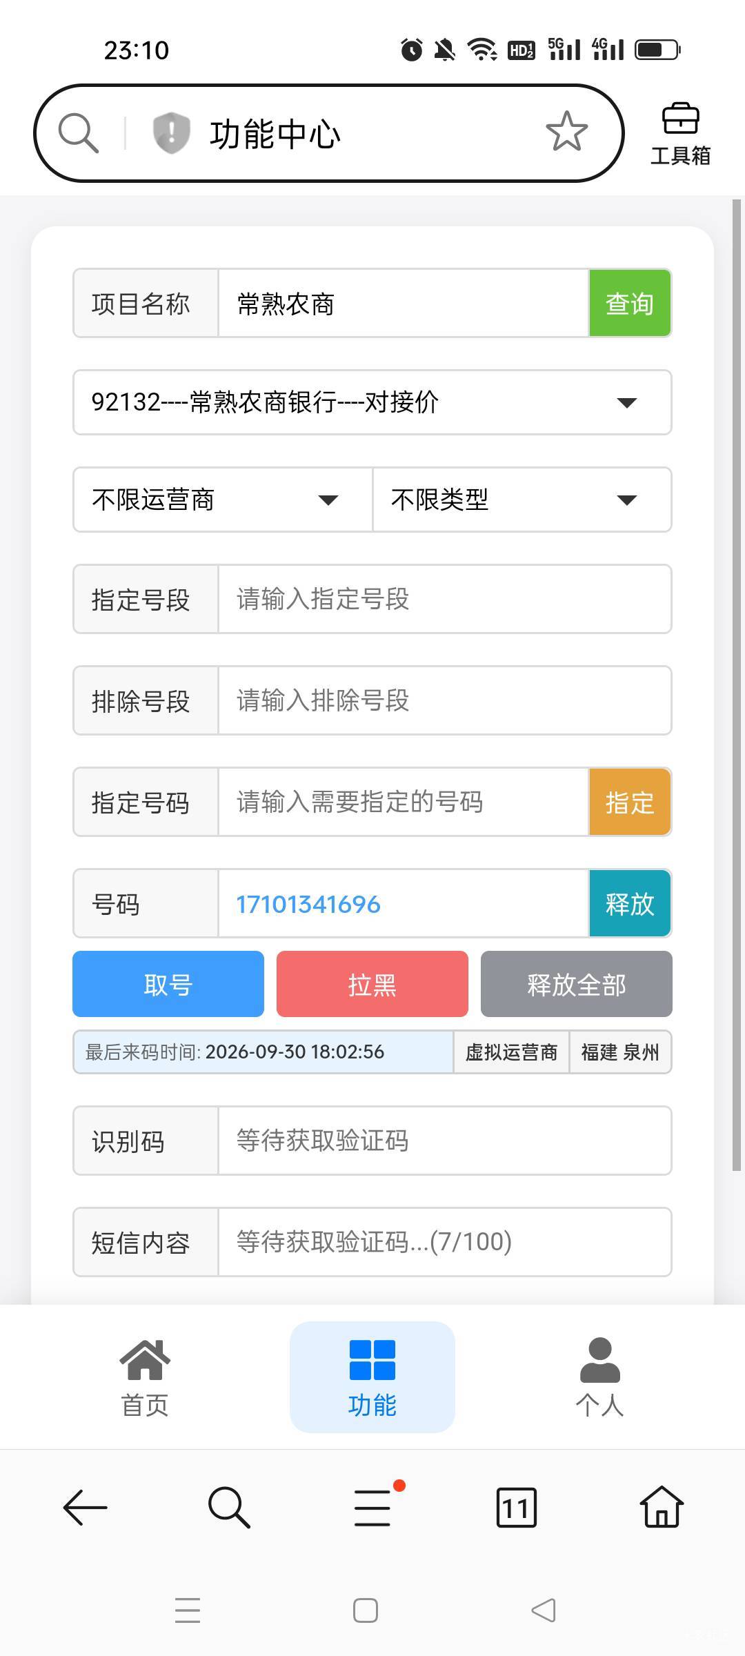Go to 首页 home tab
This screenshot has width=745, height=1656.
(x=145, y=1377)
